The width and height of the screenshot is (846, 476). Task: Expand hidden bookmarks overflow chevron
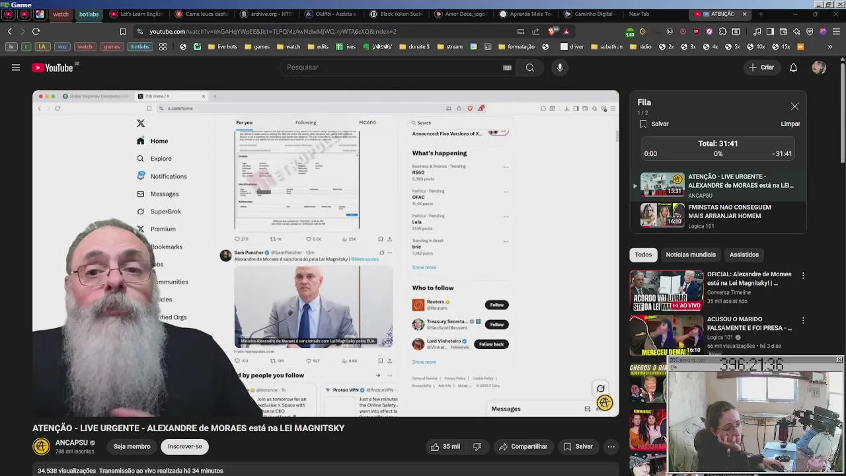pyautogui.click(x=830, y=47)
